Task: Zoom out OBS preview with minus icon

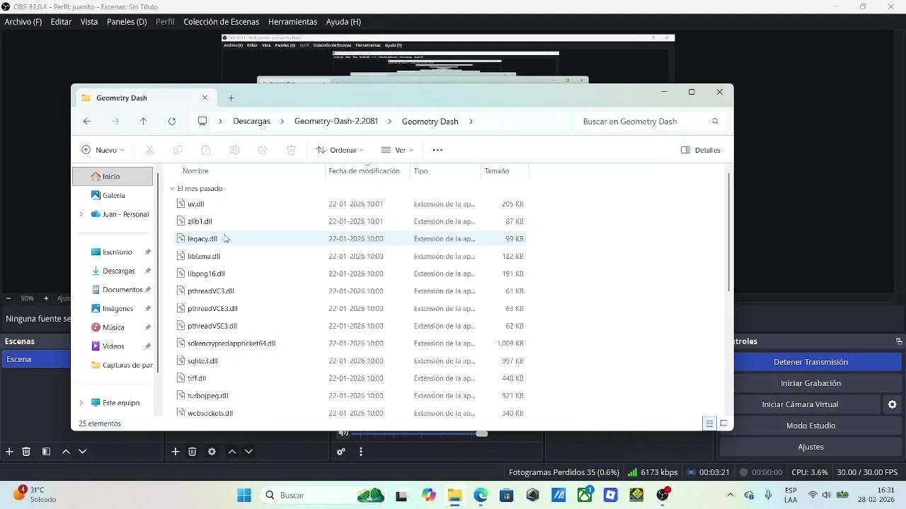Action: click(x=8, y=298)
